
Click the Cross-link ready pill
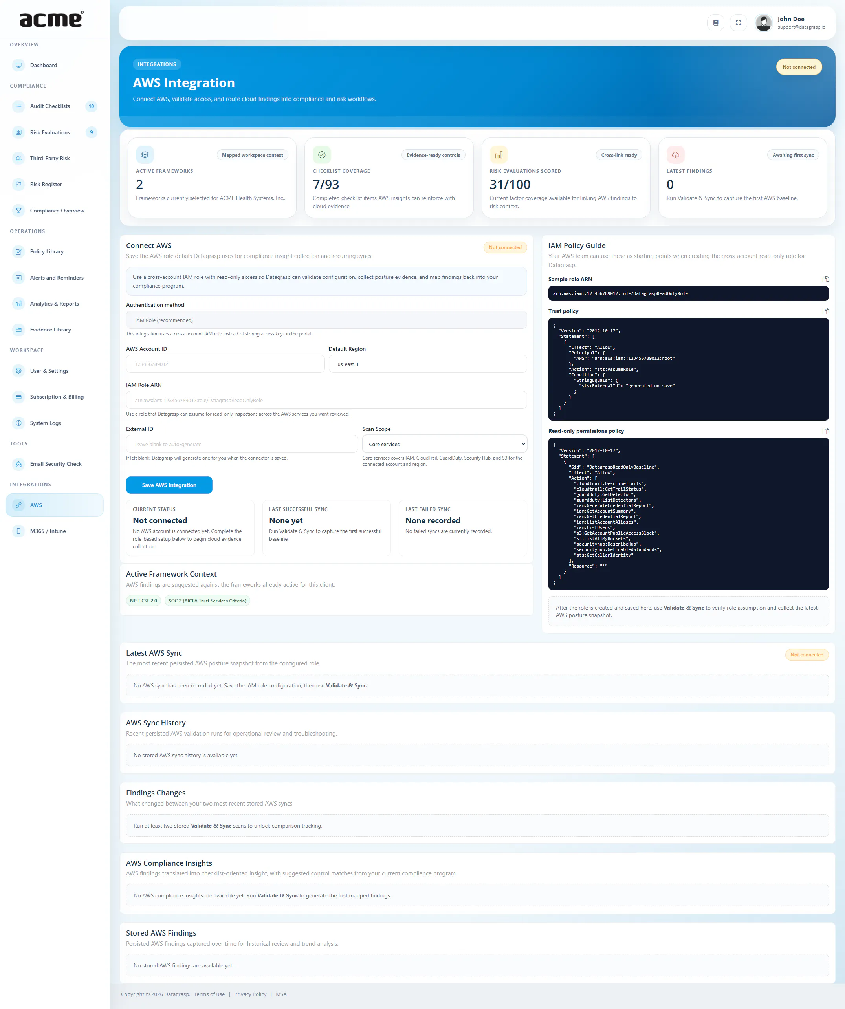pyautogui.click(x=619, y=155)
